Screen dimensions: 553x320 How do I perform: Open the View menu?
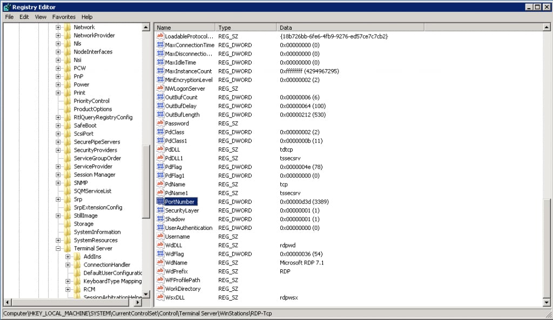tap(40, 17)
